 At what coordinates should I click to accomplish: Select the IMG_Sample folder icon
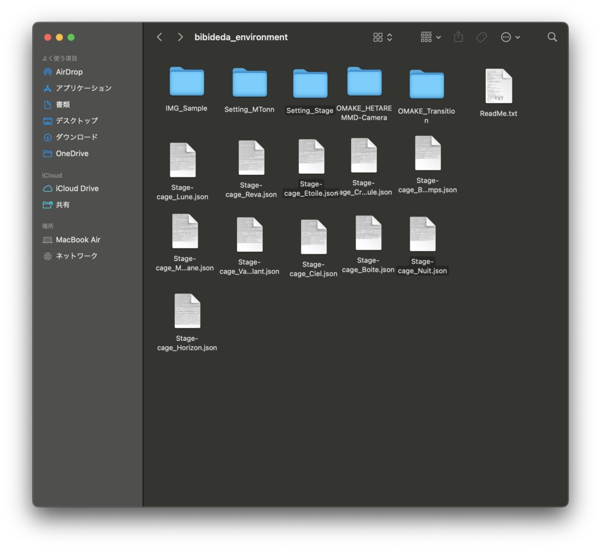(187, 81)
